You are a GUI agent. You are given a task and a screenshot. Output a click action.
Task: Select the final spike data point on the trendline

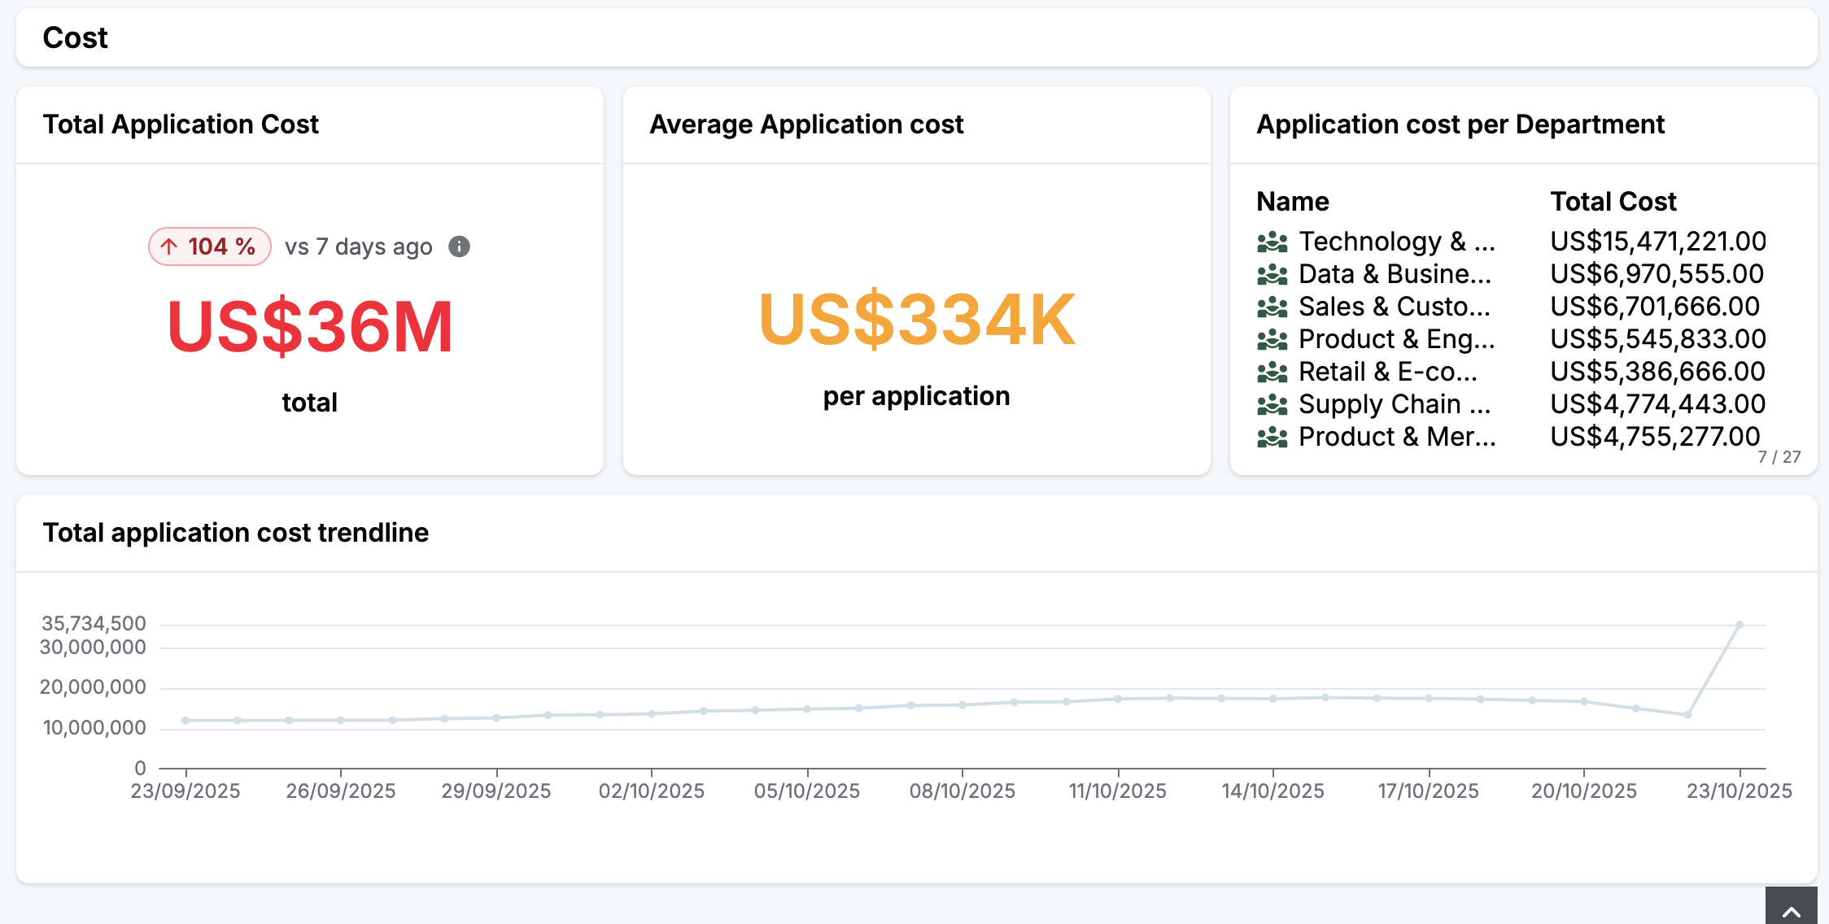(1738, 624)
